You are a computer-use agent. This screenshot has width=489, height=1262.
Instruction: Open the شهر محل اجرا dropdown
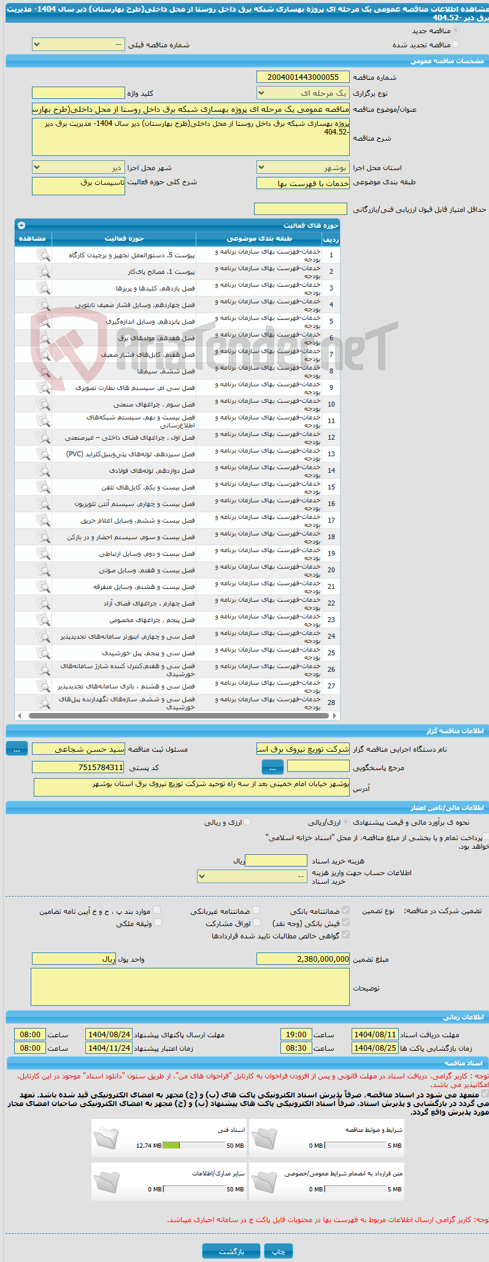(x=79, y=168)
